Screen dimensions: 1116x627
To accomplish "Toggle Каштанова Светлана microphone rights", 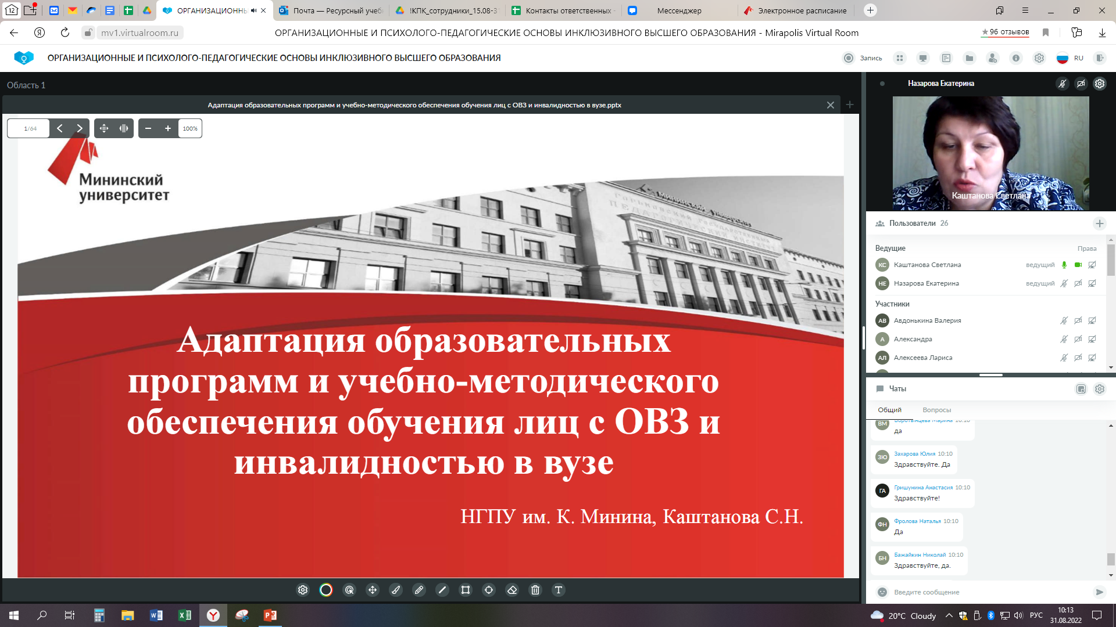I will click(x=1064, y=265).
